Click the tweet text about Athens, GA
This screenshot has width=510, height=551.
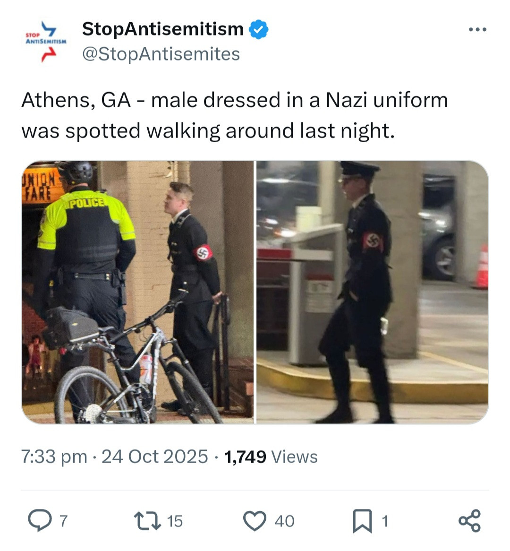(235, 115)
